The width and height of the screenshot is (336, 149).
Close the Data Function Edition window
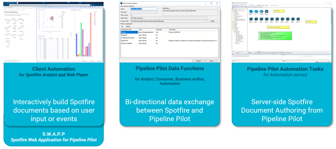coord(217,3)
